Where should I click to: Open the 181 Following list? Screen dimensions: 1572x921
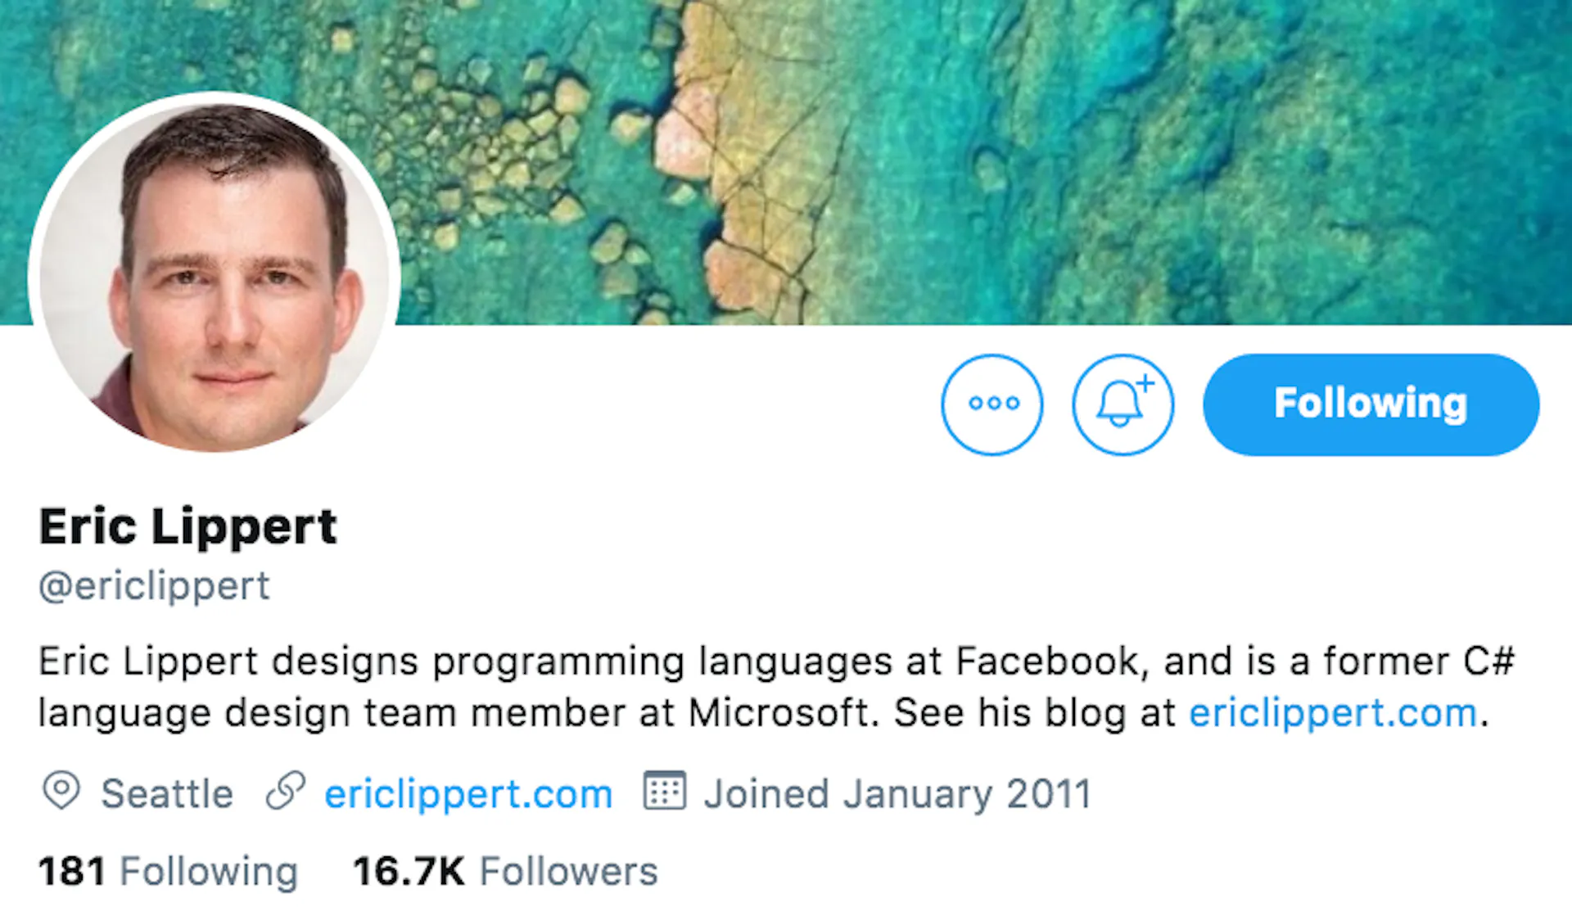(x=168, y=871)
